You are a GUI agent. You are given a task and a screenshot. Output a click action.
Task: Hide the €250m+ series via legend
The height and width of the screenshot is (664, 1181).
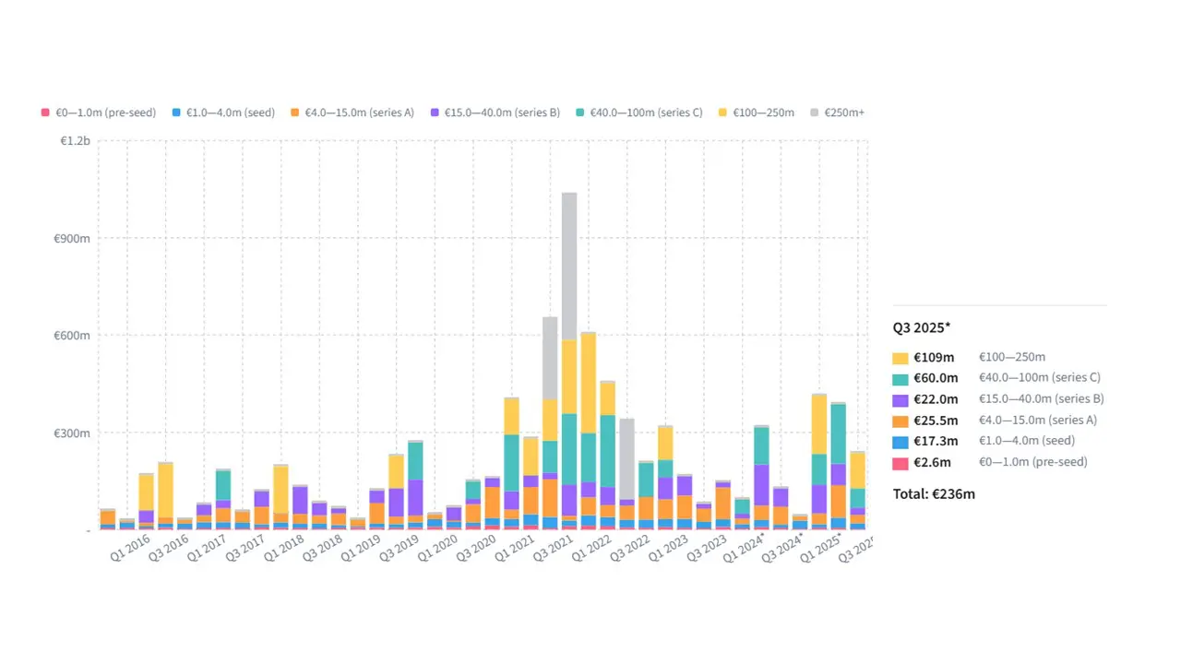[837, 113]
